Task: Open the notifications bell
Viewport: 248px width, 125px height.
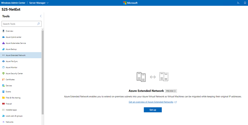Action: pos(245,3)
